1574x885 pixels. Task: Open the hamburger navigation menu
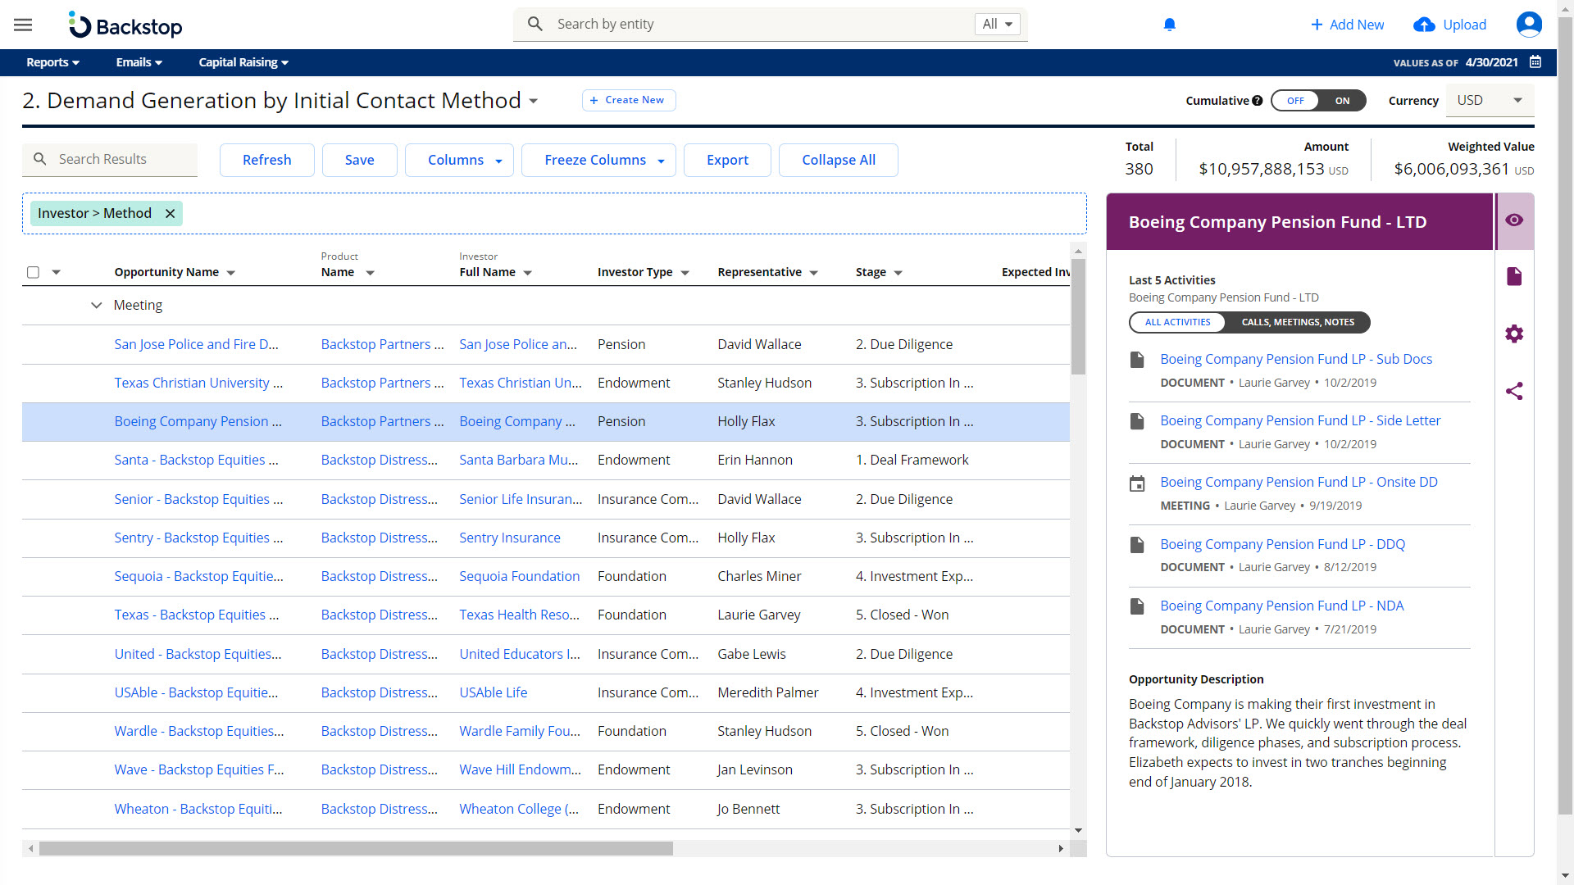(x=22, y=25)
